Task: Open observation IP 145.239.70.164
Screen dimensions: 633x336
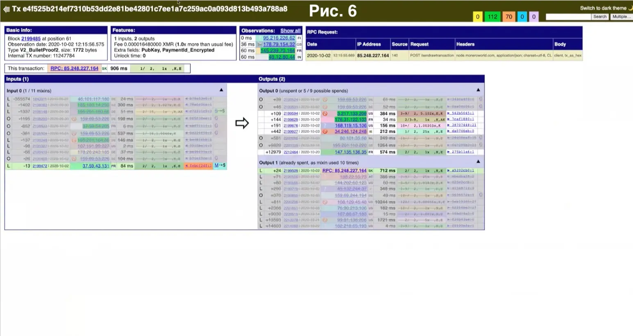Action: [277, 50]
